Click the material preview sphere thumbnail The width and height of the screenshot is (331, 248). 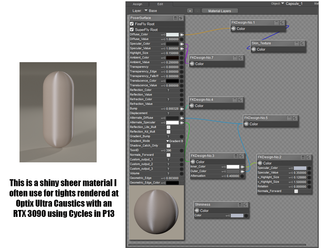(x=157, y=212)
